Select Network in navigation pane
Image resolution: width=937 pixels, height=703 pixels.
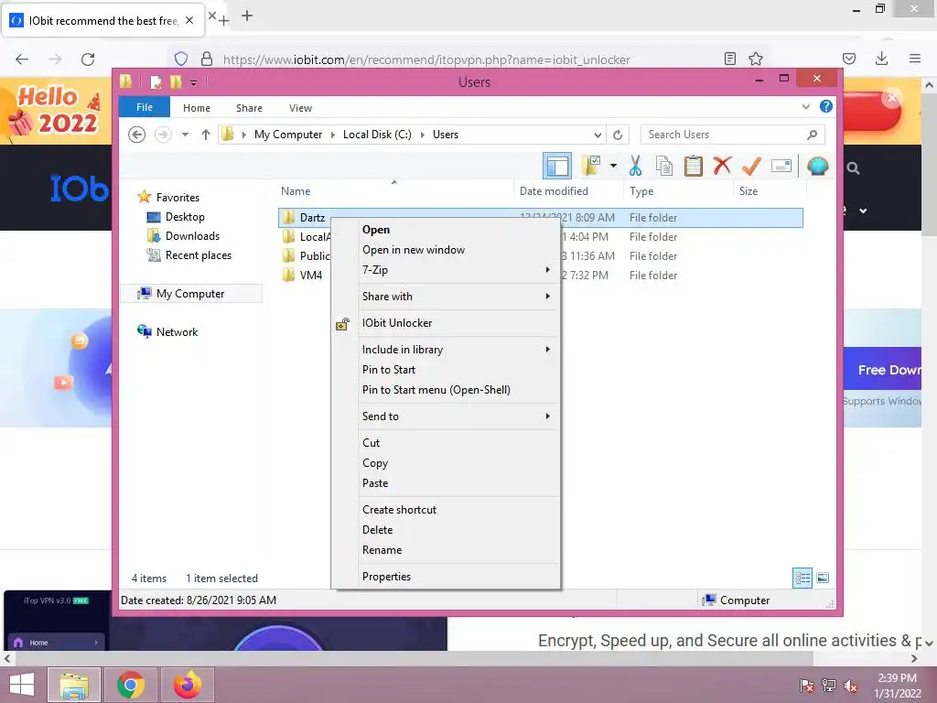177,331
